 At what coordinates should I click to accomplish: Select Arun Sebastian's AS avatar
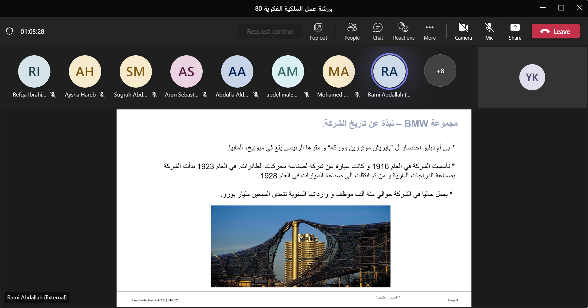pos(186,71)
